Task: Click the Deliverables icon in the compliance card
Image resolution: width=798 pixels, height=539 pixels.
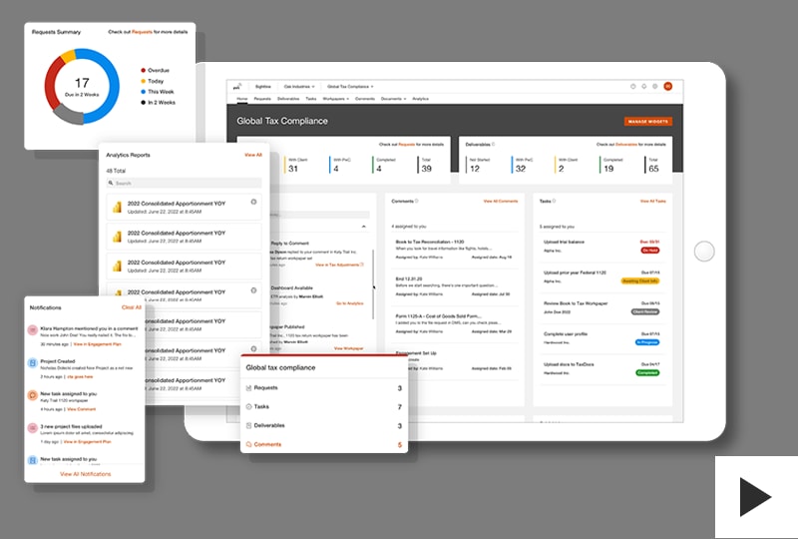Action: 249,425
